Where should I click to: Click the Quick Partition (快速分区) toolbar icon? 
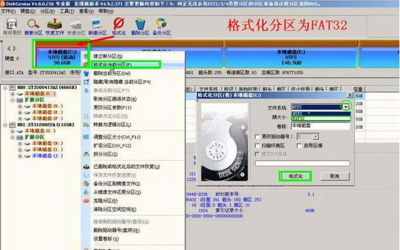click(x=76, y=26)
